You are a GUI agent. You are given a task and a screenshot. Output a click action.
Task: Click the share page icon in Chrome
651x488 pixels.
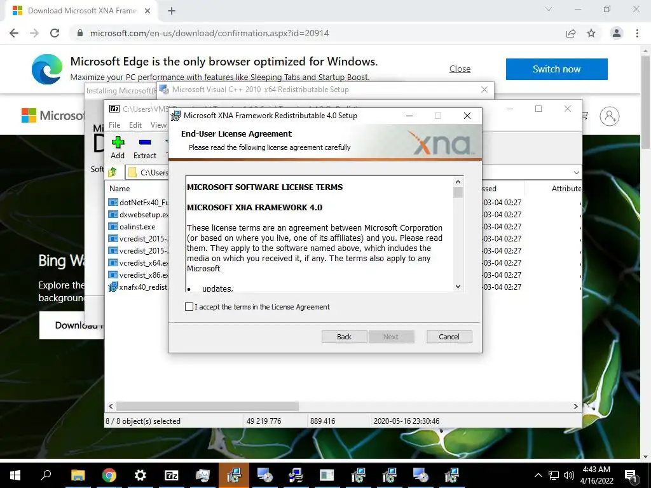coord(571,33)
